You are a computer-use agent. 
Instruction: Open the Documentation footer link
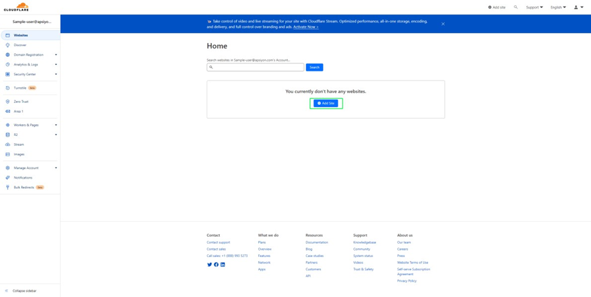point(316,242)
